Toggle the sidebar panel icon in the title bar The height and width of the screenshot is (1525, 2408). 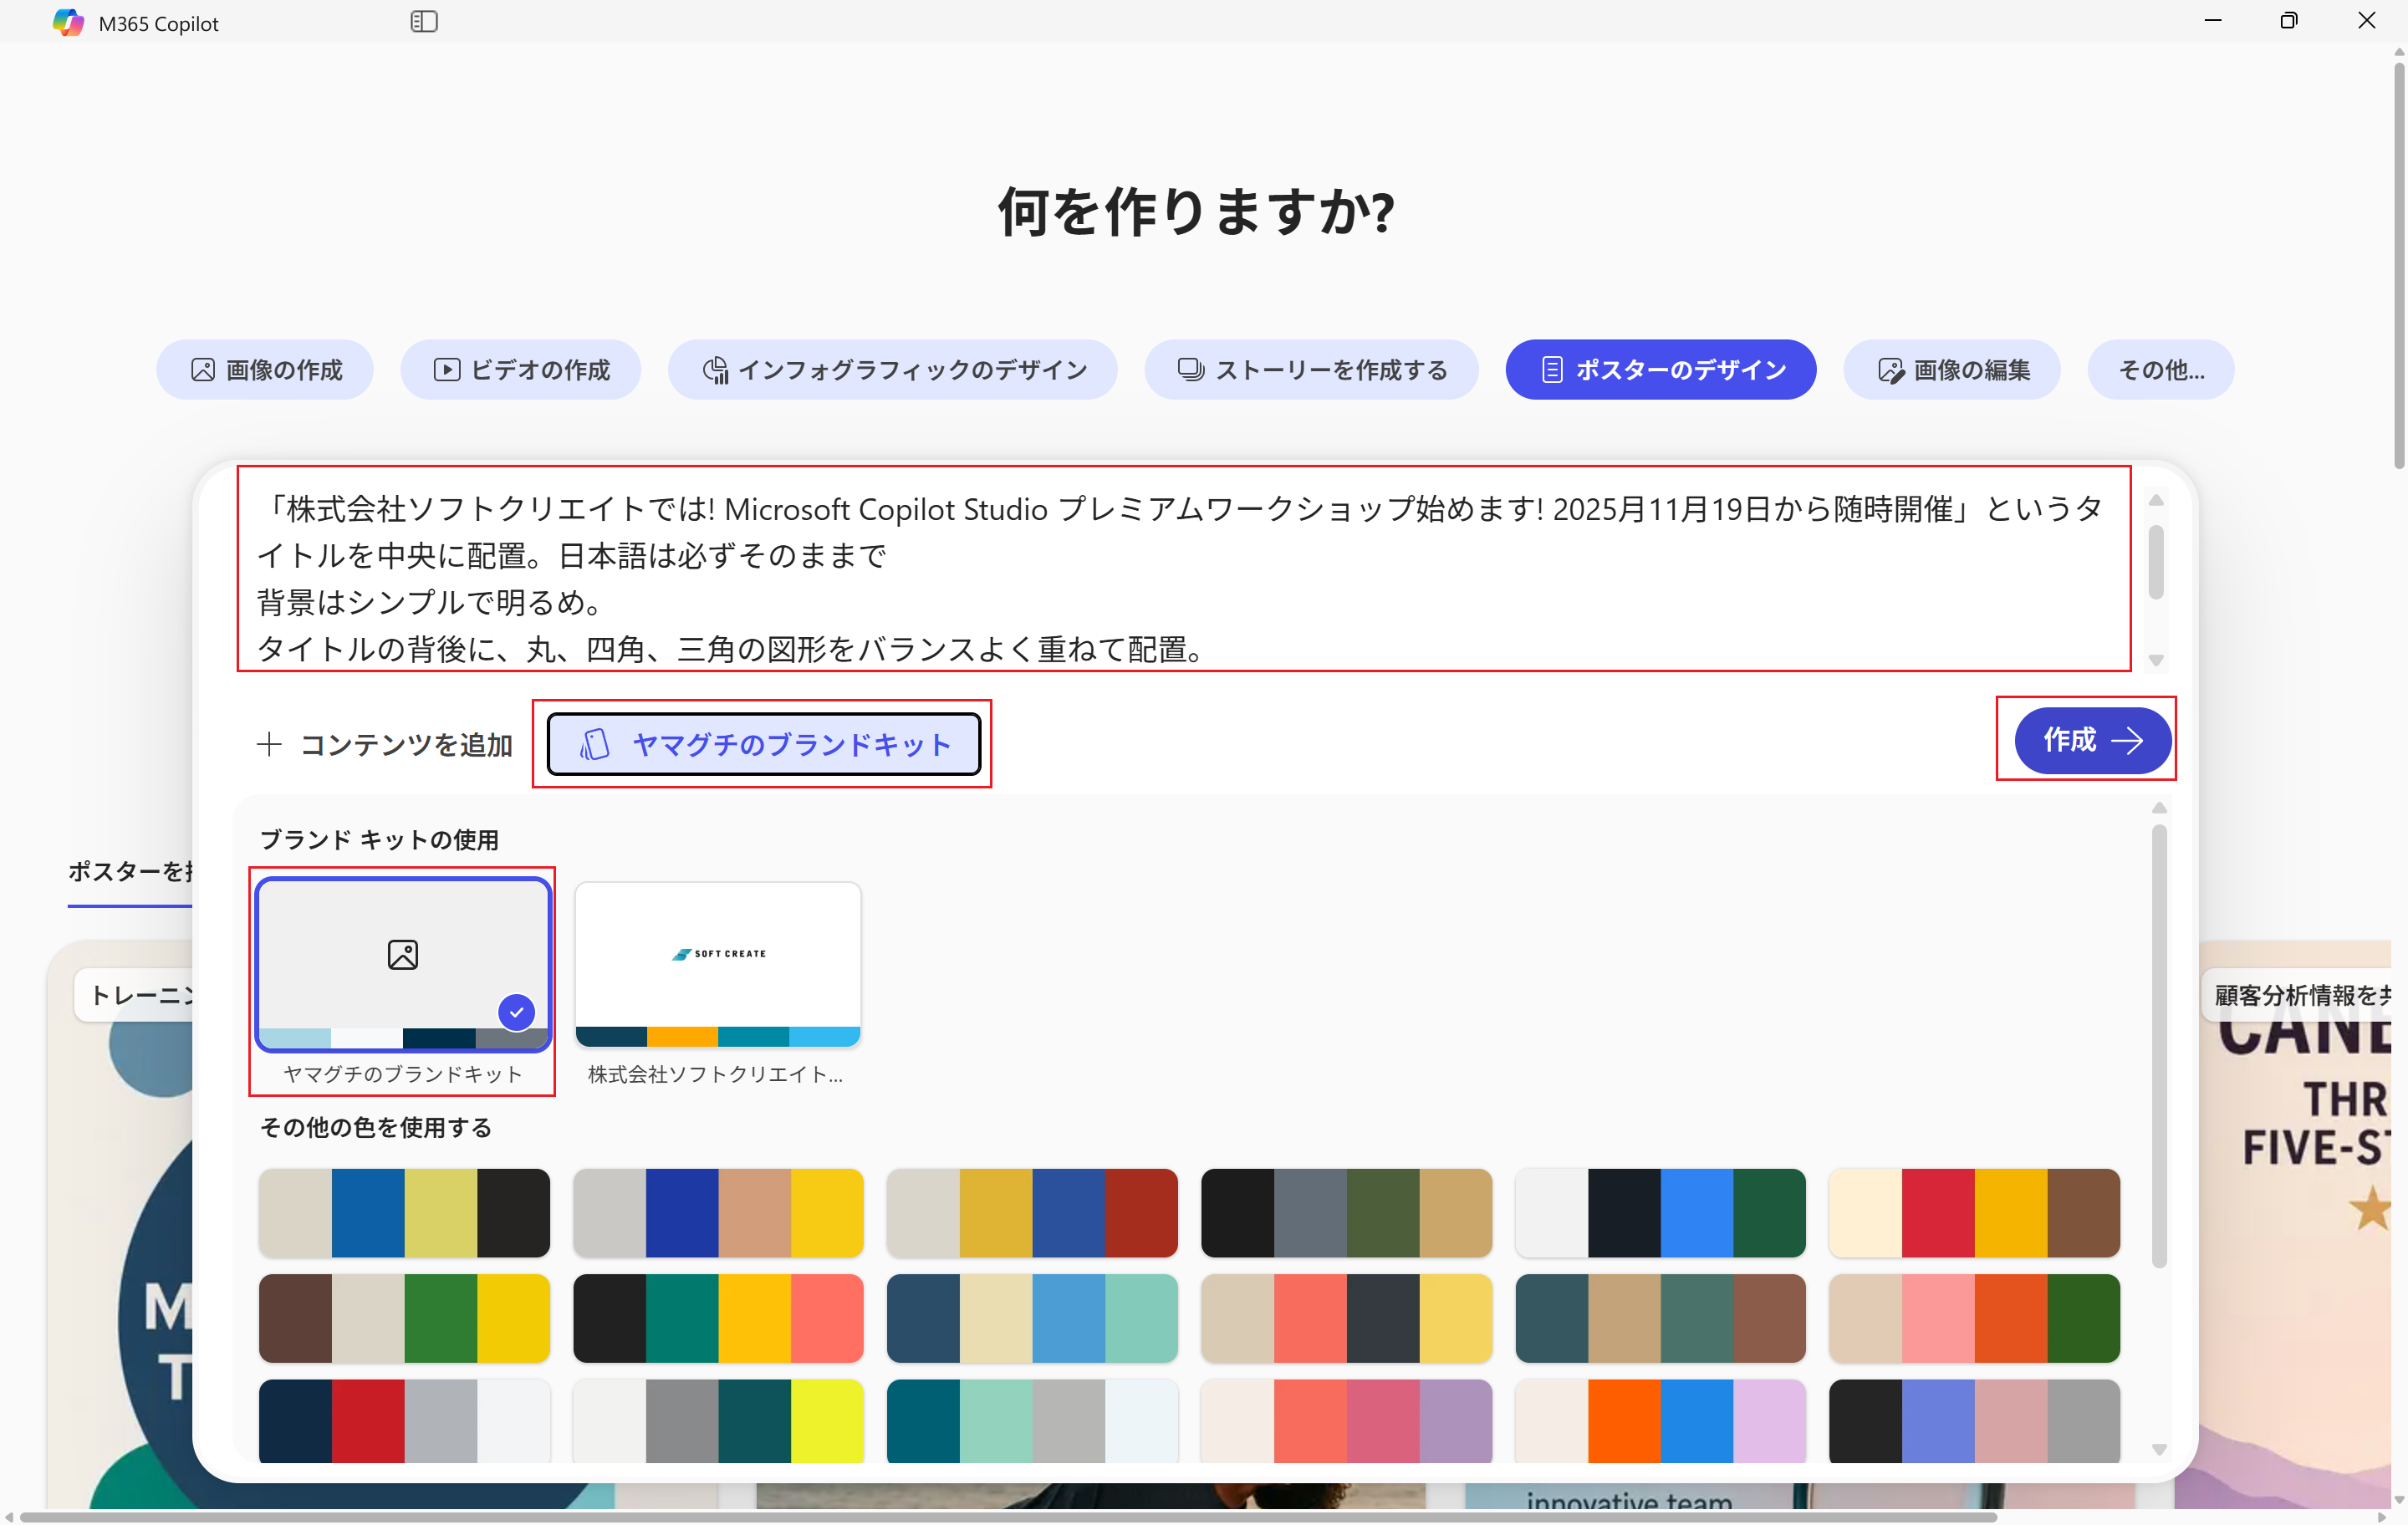pos(424,21)
